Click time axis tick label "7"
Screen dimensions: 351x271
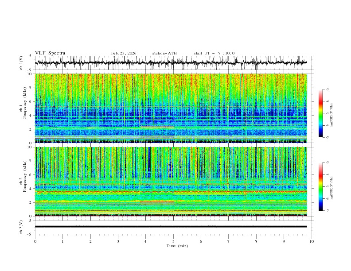[x=229, y=241]
